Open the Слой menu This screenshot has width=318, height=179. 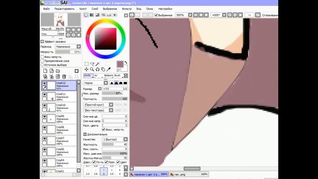95,9
